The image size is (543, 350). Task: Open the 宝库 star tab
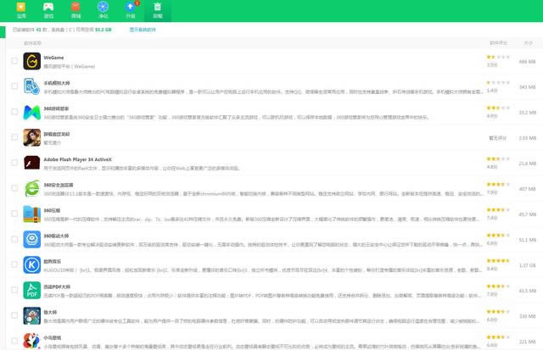tap(21, 10)
